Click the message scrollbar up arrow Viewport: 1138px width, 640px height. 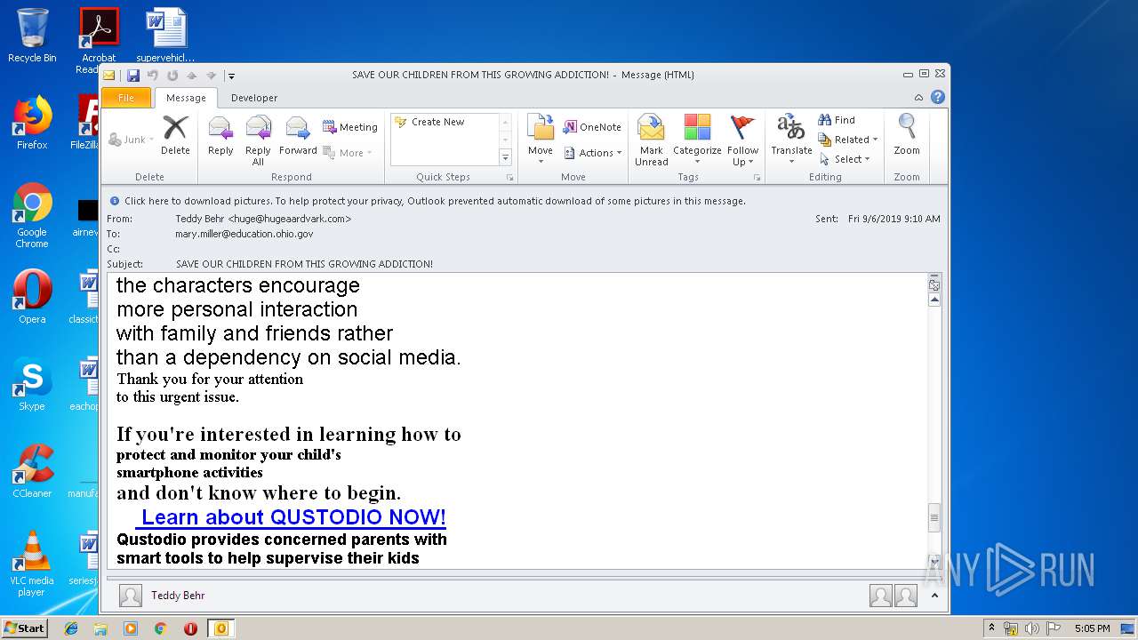934,300
